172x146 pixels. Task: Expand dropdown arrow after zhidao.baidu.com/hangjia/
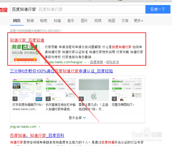coord(85,62)
